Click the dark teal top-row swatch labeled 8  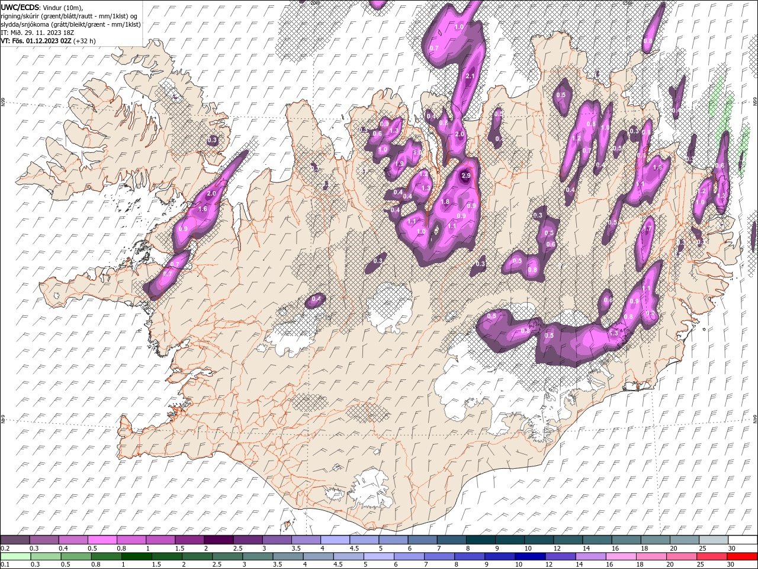(480, 540)
